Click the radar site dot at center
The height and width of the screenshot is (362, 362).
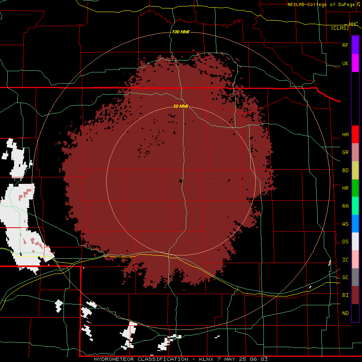[x=181, y=181]
